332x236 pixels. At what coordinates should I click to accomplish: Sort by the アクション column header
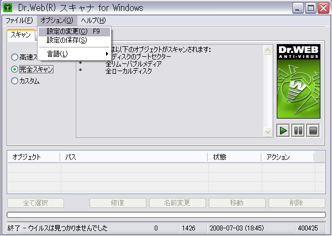point(288,157)
